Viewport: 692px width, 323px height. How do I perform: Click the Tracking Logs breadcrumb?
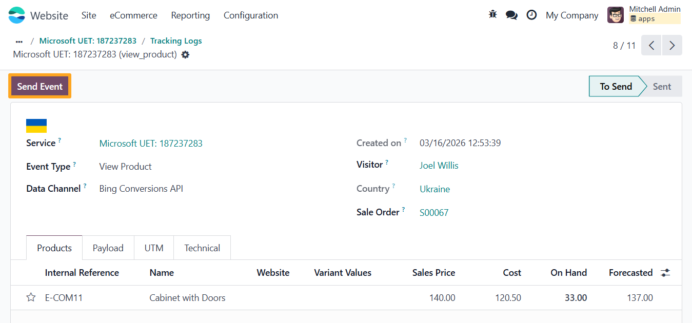click(176, 41)
